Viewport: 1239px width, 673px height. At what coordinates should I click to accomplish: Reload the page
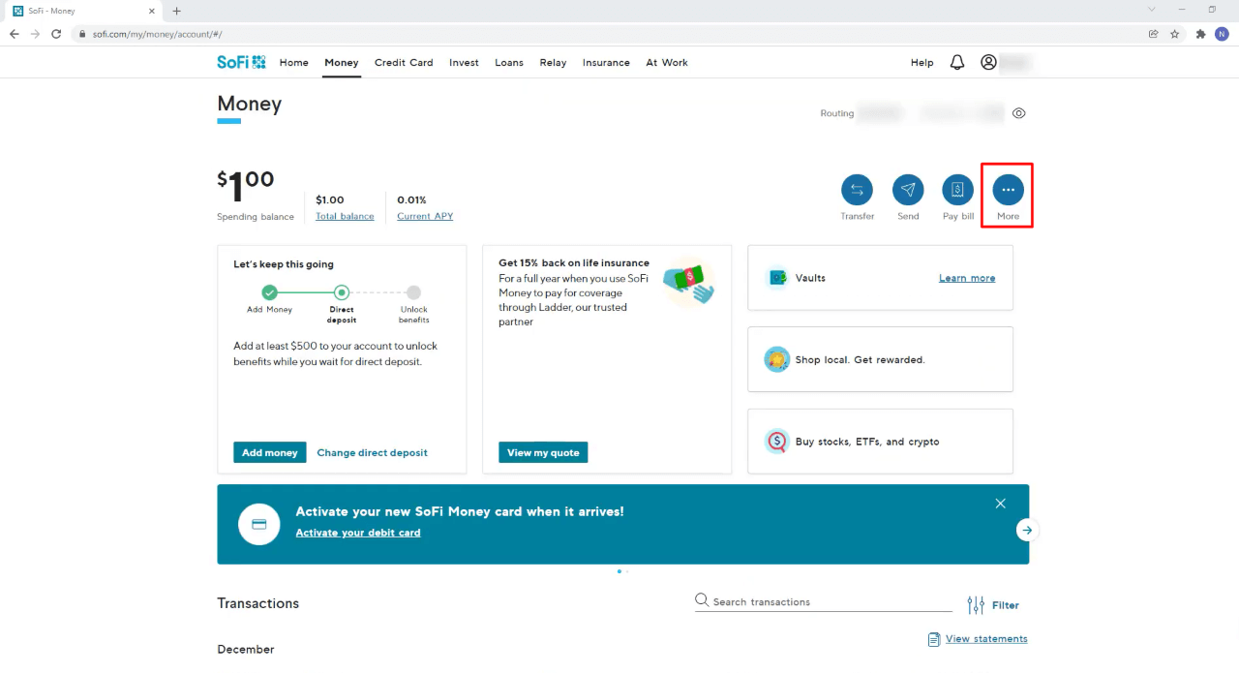tap(56, 33)
